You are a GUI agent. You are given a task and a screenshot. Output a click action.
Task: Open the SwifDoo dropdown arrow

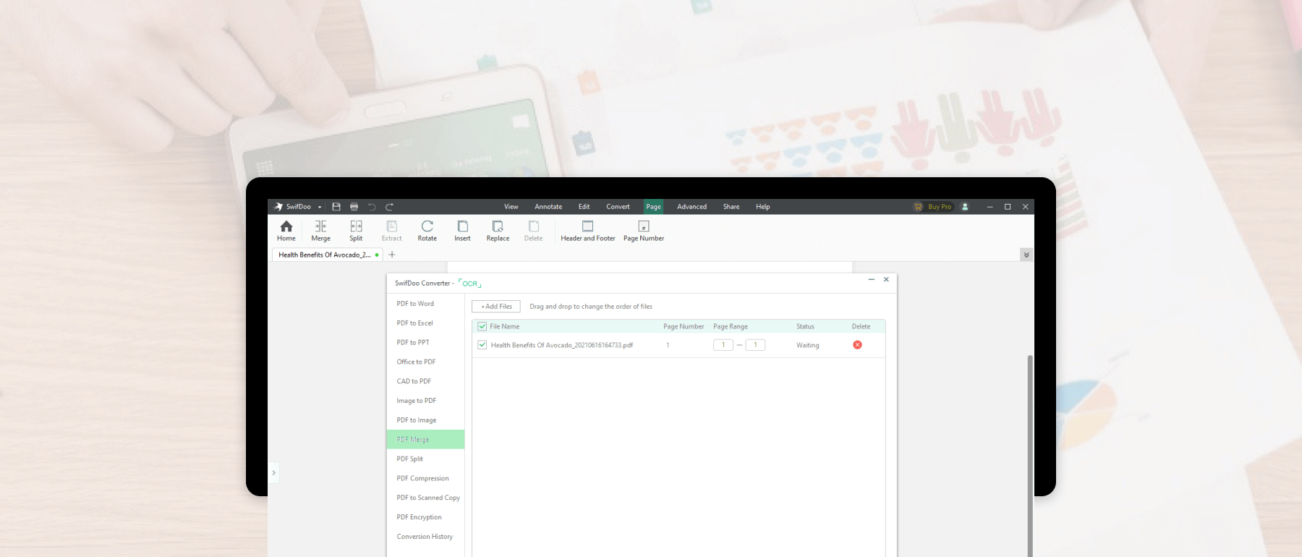[x=320, y=207]
